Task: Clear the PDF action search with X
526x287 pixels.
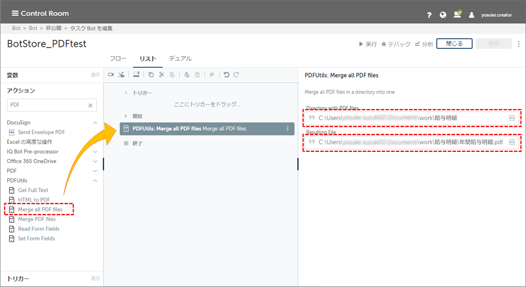Action: coord(90,105)
